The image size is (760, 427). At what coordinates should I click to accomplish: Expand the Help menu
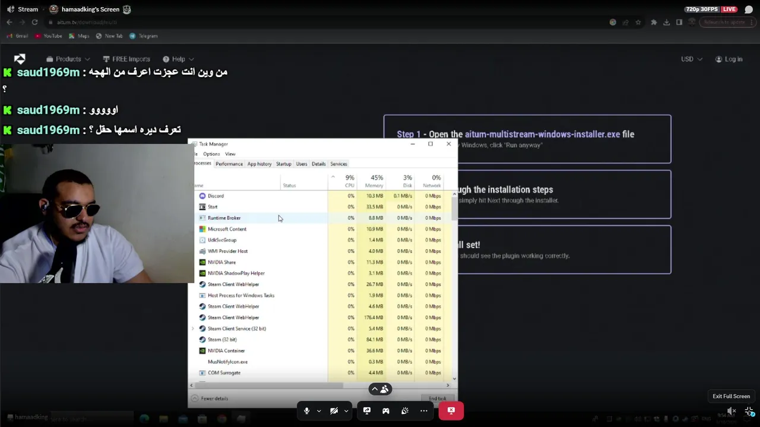pos(178,59)
